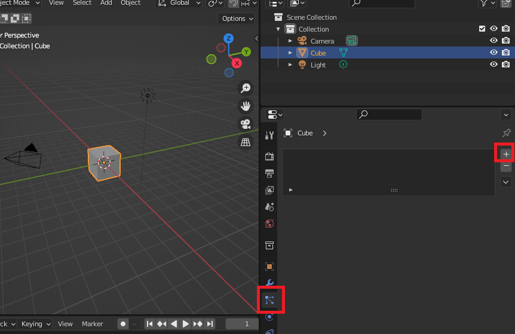515x334 pixels.
Task: Click the red X axis gizmo
Action: 237,63
